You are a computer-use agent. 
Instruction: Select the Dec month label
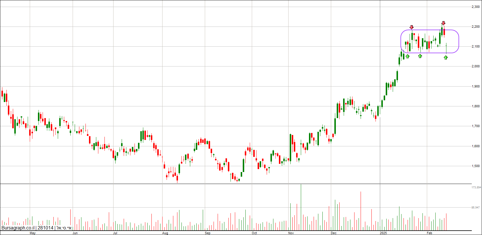(x=334, y=233)
